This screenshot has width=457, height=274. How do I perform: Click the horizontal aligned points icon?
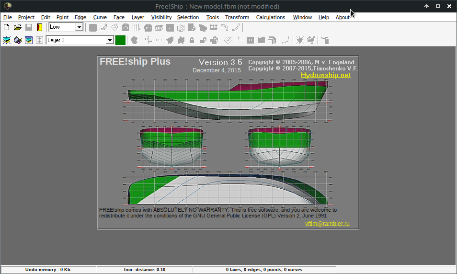159,40
